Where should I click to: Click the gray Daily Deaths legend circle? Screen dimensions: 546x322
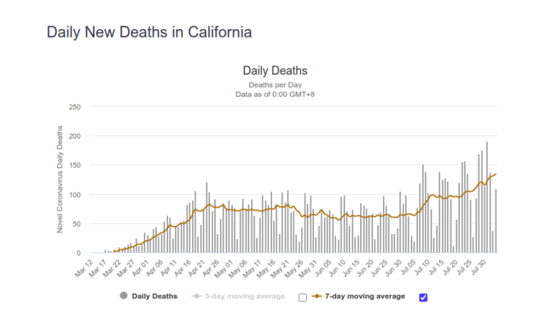click(124, 296)
